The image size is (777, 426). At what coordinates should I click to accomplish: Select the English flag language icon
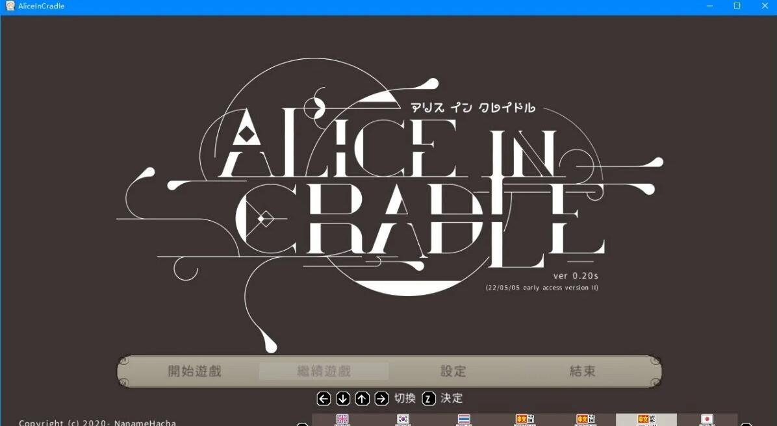pyautogui.click(x=342, y=420)
